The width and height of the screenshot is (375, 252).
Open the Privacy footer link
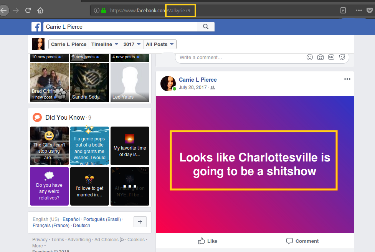tap(40, 240)
